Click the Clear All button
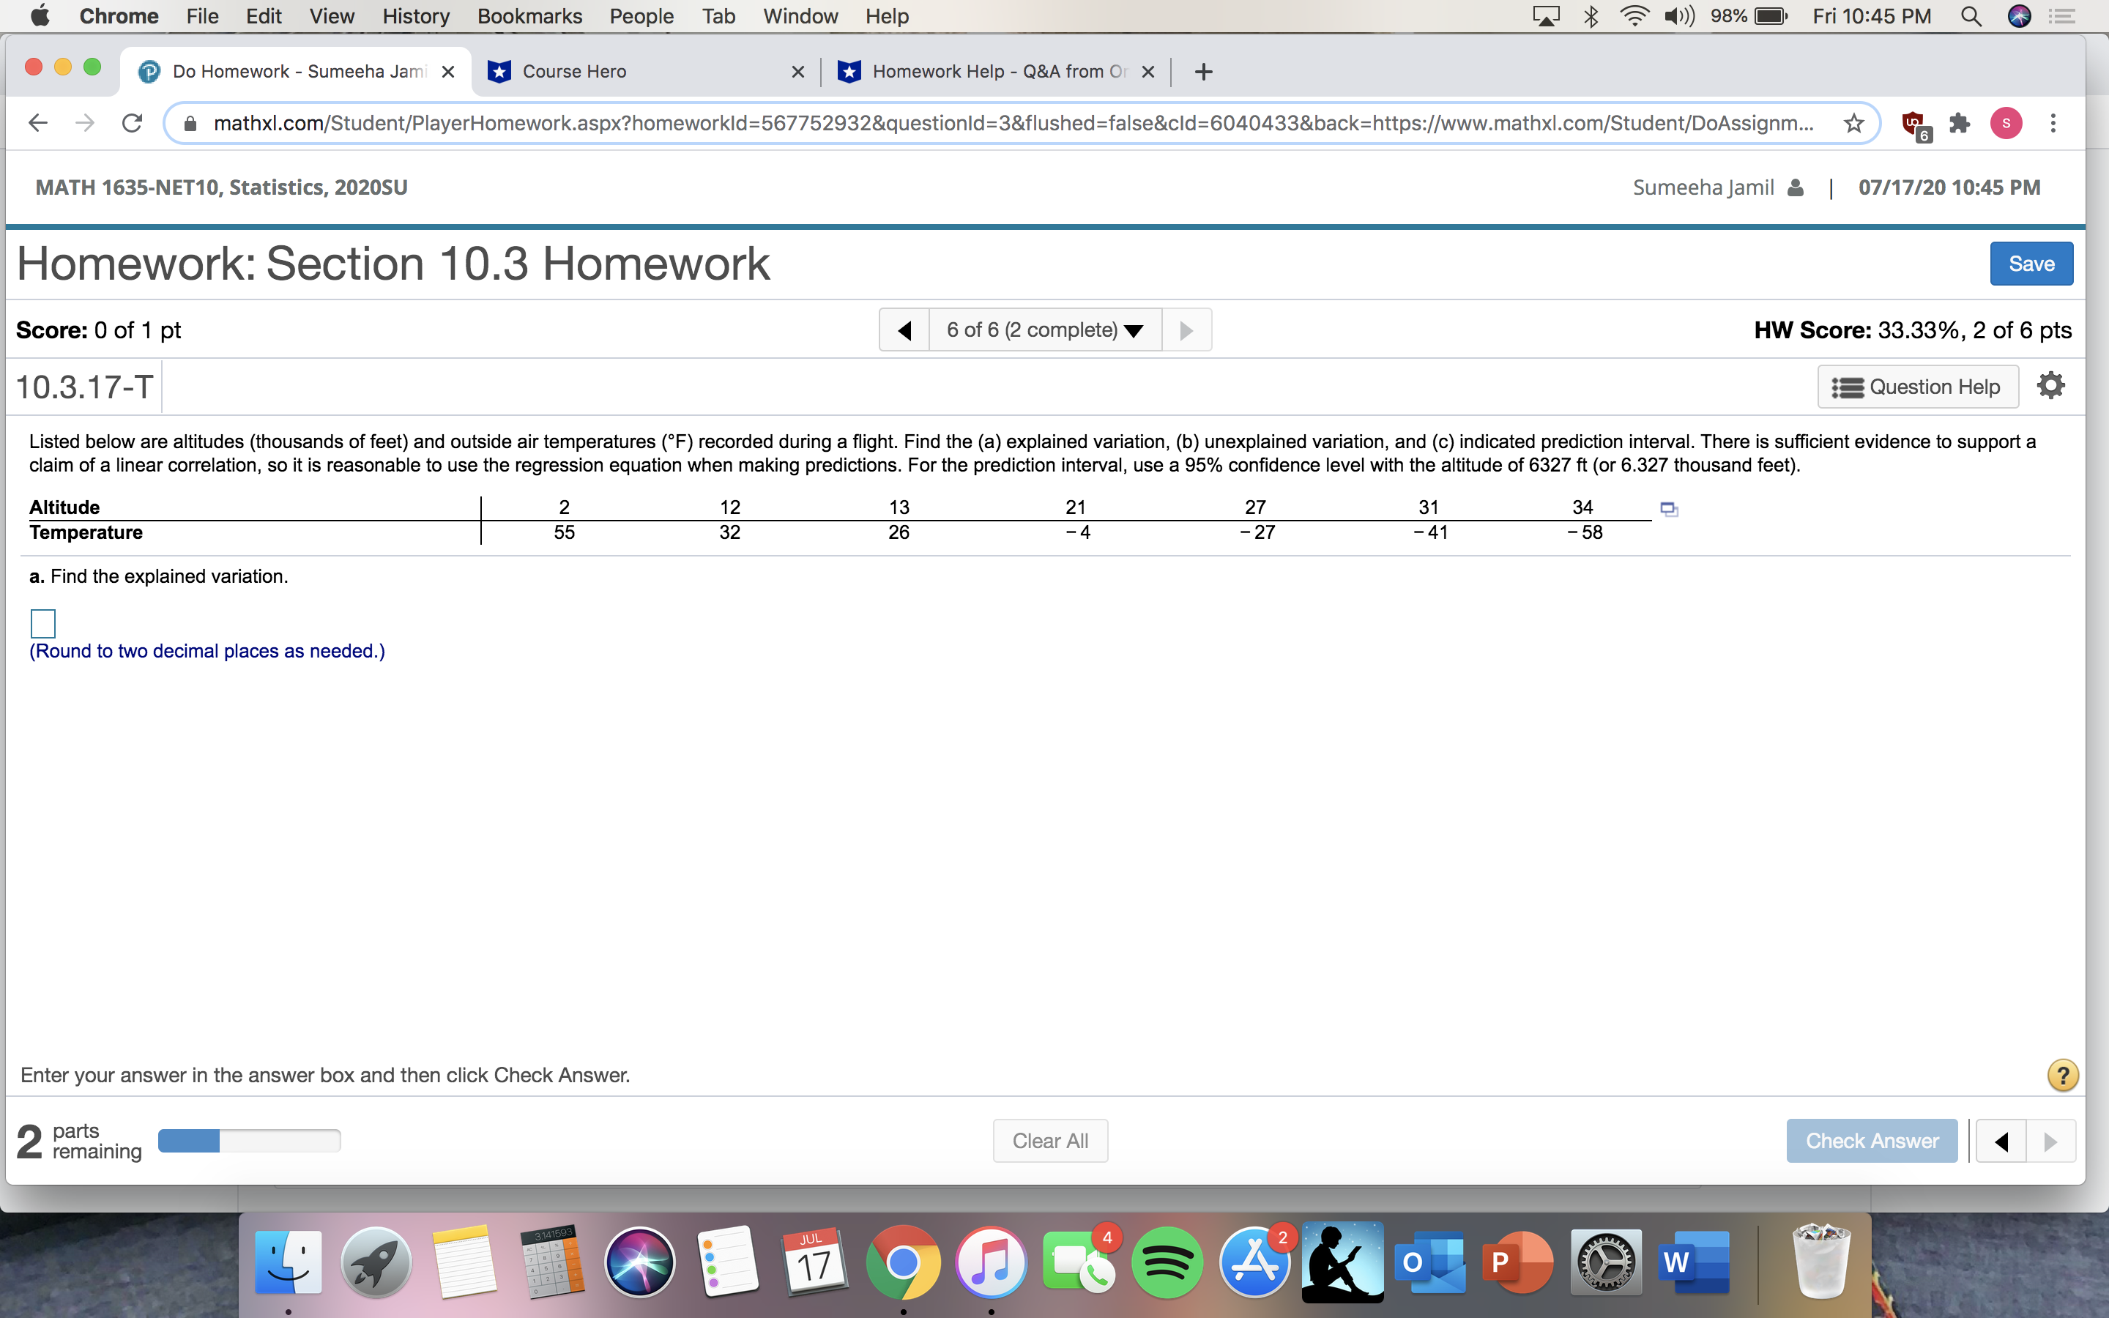2109x1318 pixels. [x=1049, y=1140]
